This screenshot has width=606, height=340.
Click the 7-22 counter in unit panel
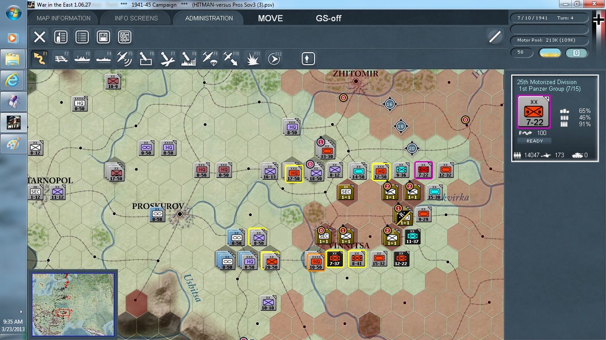tap(534, 112)
